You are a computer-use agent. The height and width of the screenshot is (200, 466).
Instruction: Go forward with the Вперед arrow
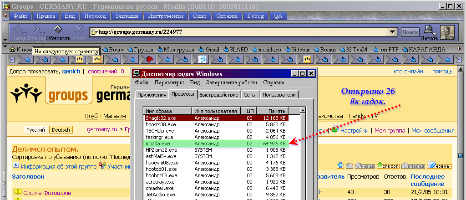pyautogui.click(x=35, y=30)
